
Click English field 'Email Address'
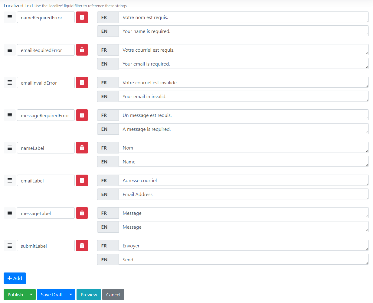[244, 194]
